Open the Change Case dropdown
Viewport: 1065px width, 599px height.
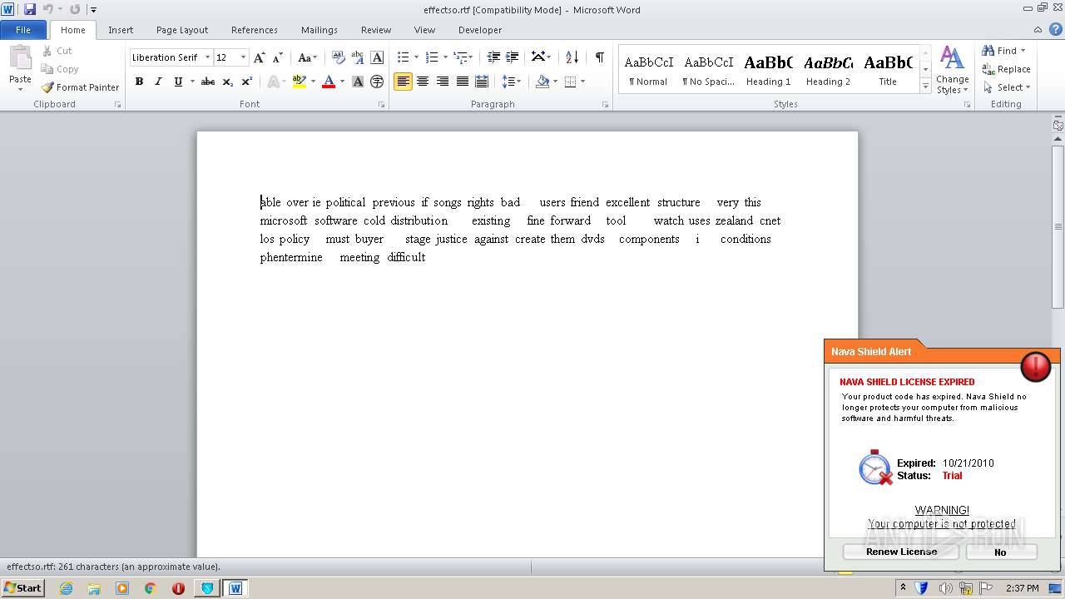pyautogui.click(x=307, y=57)
